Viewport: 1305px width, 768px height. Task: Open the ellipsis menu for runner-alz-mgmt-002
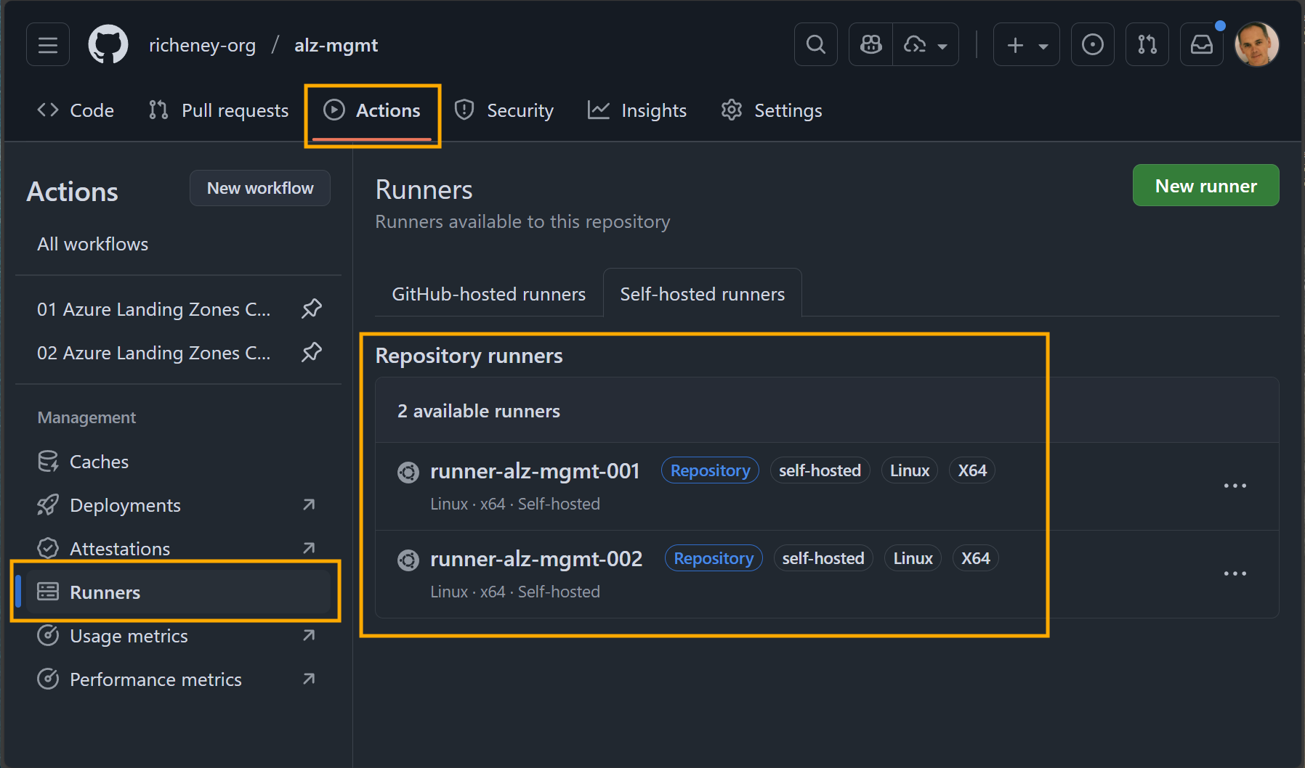pos(1235,573)
